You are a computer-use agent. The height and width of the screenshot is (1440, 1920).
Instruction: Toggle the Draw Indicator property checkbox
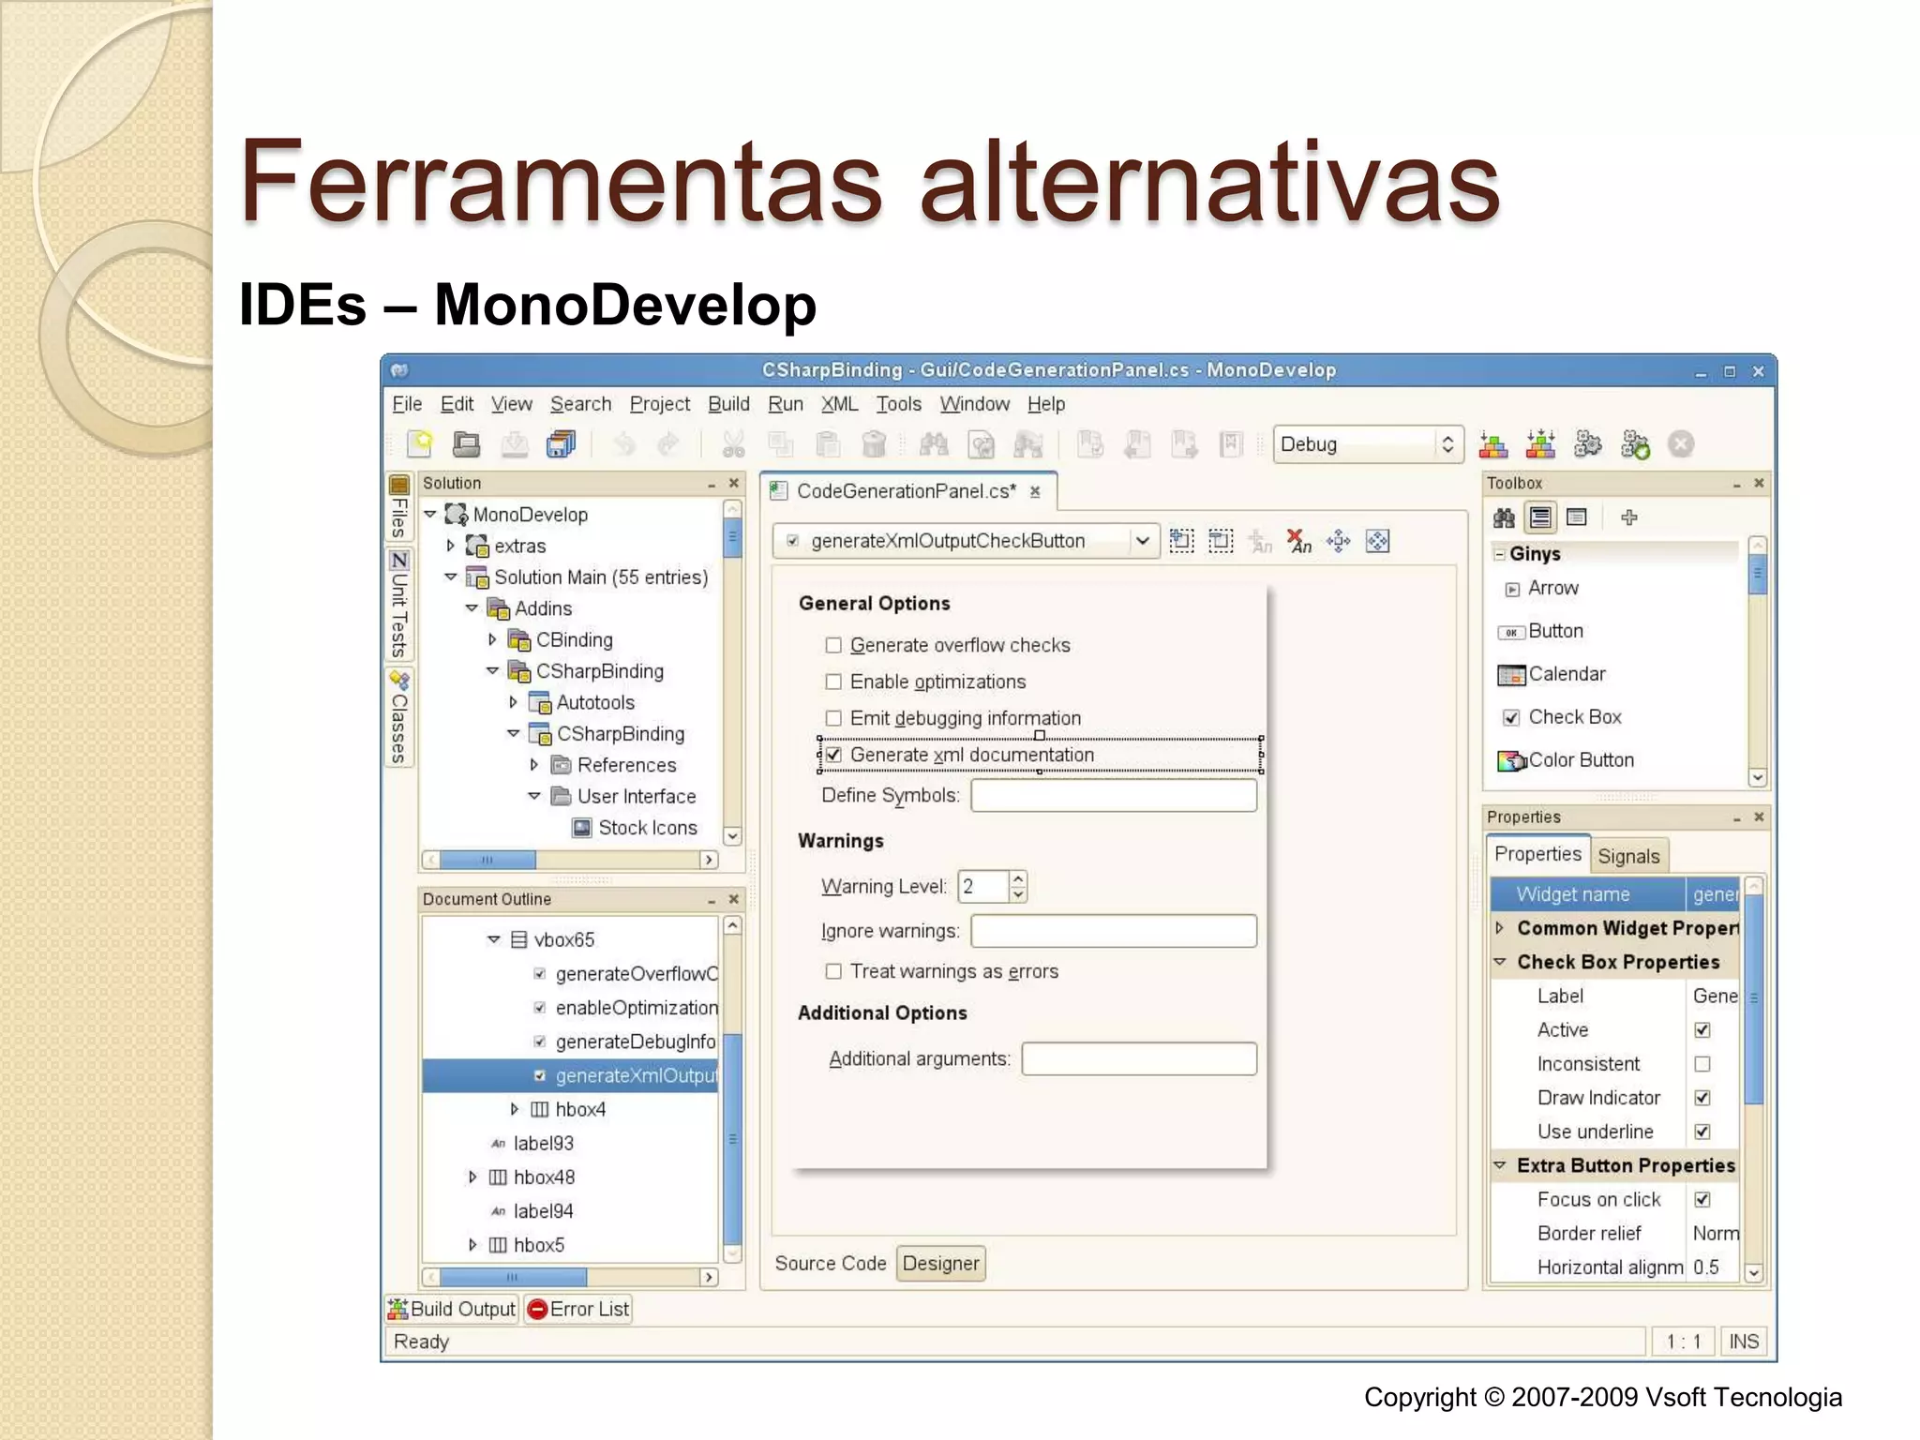1702,1098
